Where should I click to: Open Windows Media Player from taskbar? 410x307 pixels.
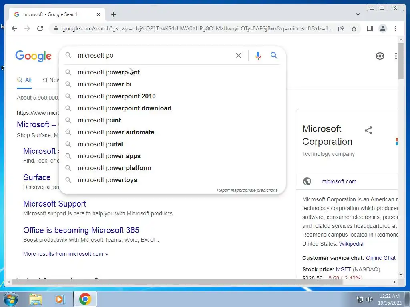[x=59, y=299]
